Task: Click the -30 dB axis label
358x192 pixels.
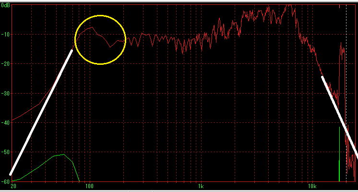Action: pyautogui.click(x=5, y=94)
